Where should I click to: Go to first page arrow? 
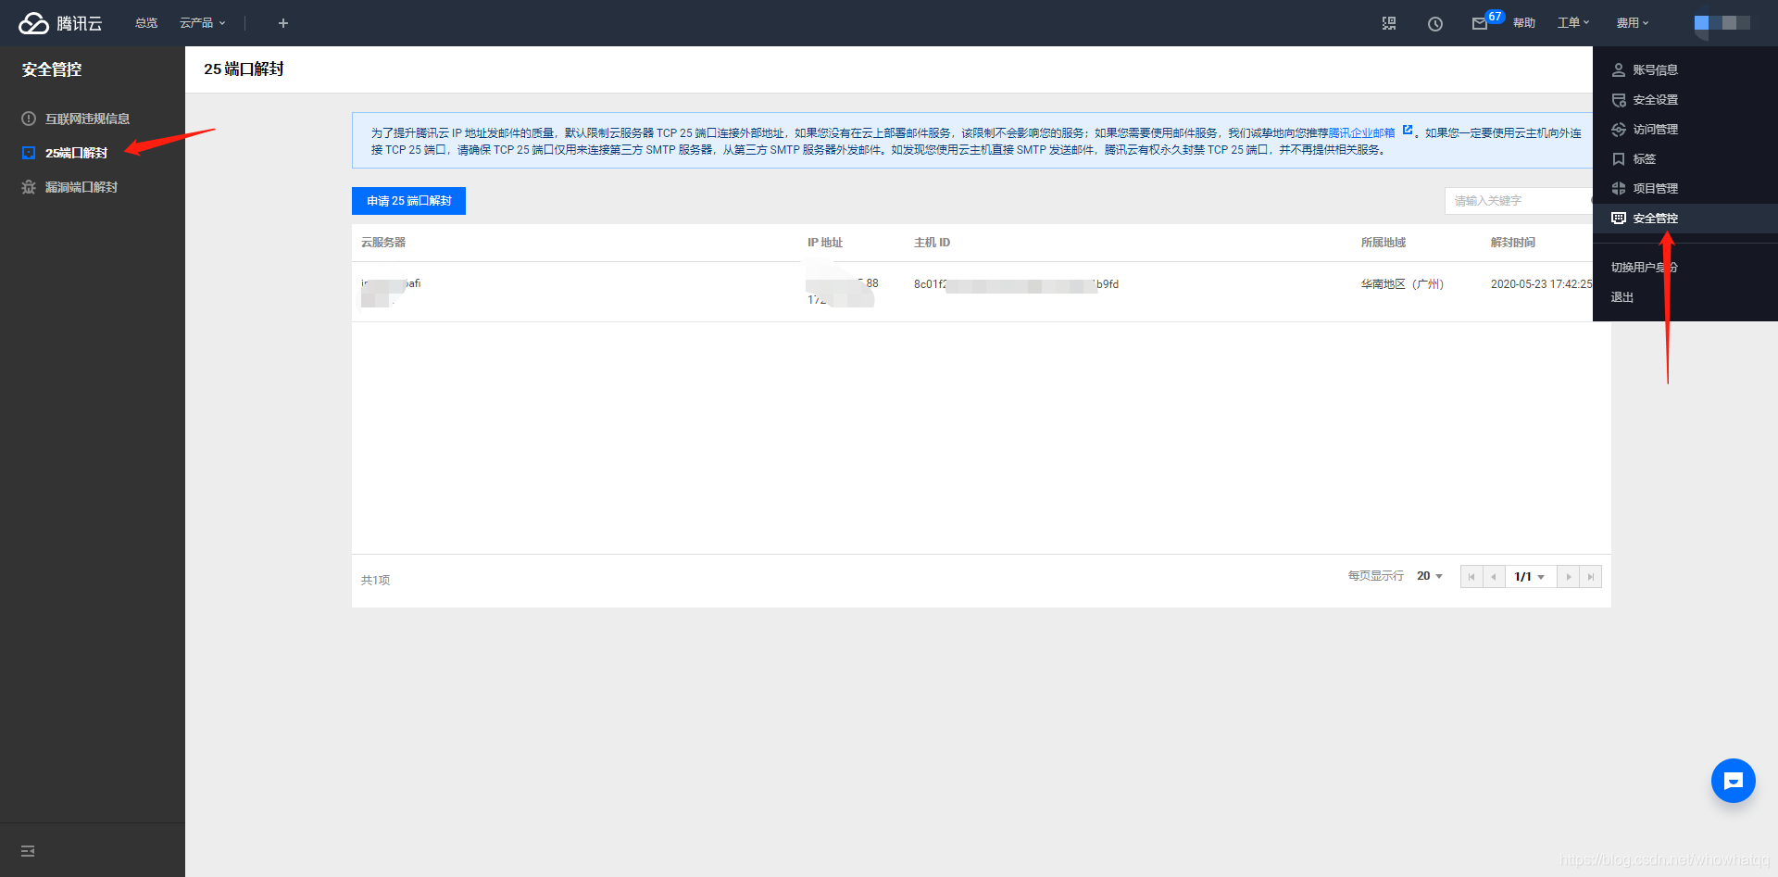tap(1471, 577)
